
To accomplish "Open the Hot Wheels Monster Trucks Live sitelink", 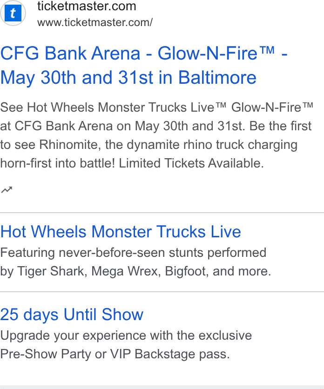I will point(121,232).
